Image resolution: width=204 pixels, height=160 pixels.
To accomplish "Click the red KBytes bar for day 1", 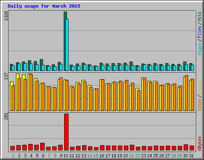I will (x=13, y=148).
